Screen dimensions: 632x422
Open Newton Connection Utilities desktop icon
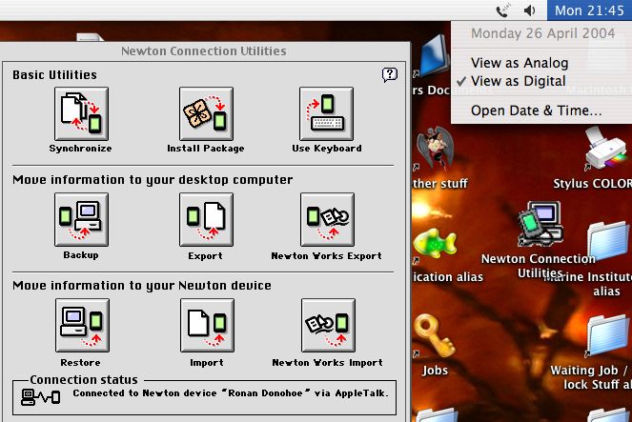(x=540, y=225)
